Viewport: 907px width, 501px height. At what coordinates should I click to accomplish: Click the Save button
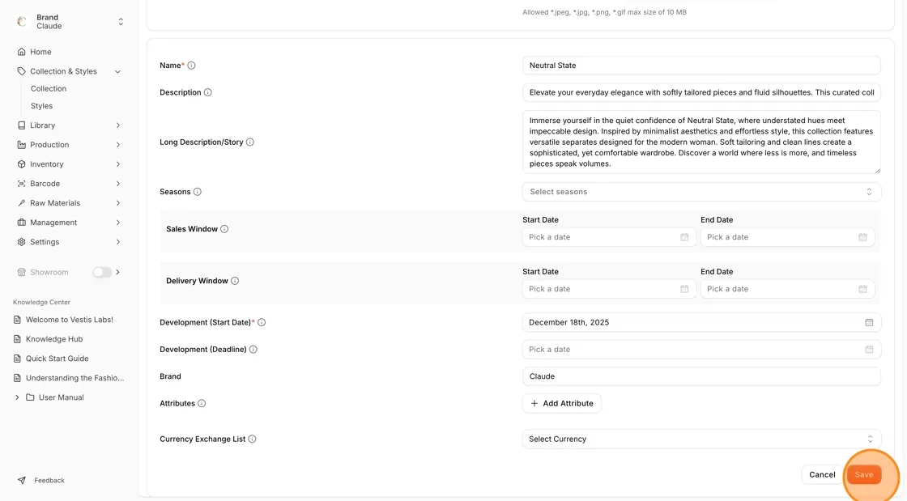click(863, 475)
